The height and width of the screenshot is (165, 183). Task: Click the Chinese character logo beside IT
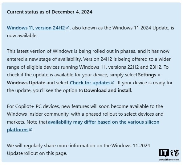pyautogui.click(x=175, y=153)
